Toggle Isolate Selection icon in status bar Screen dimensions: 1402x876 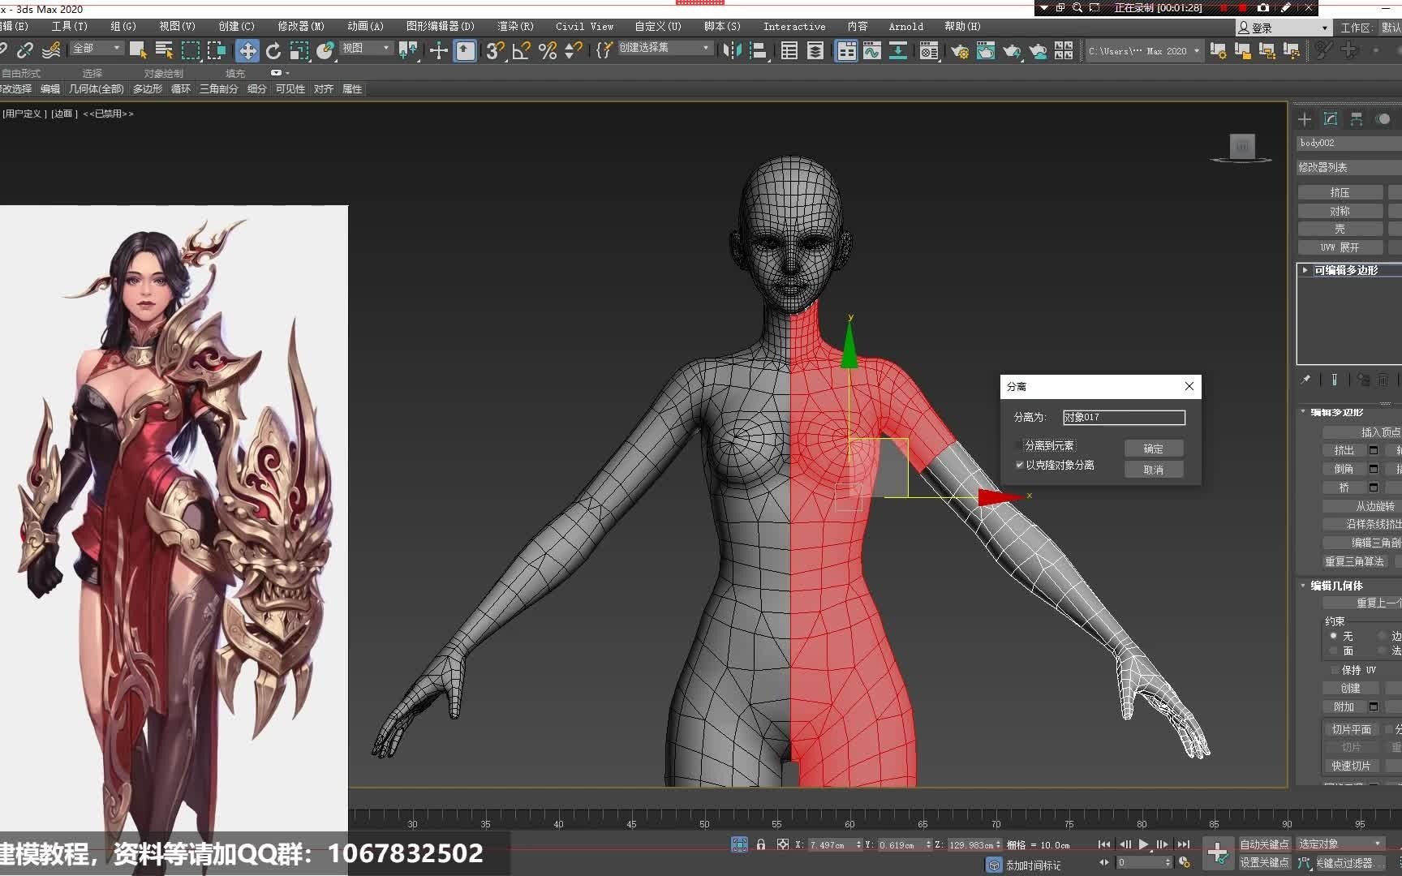click(740, 844)
